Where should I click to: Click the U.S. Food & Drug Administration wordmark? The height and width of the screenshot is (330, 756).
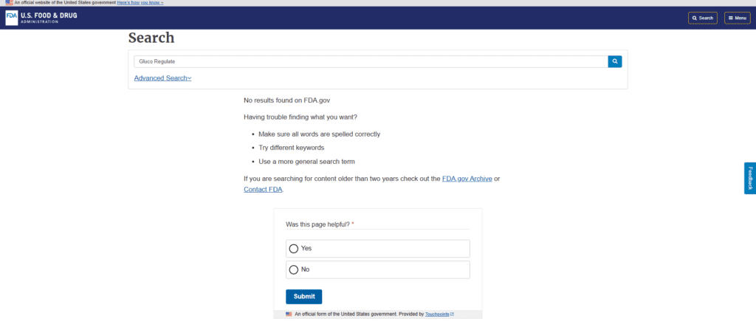[x=49, y=18]
